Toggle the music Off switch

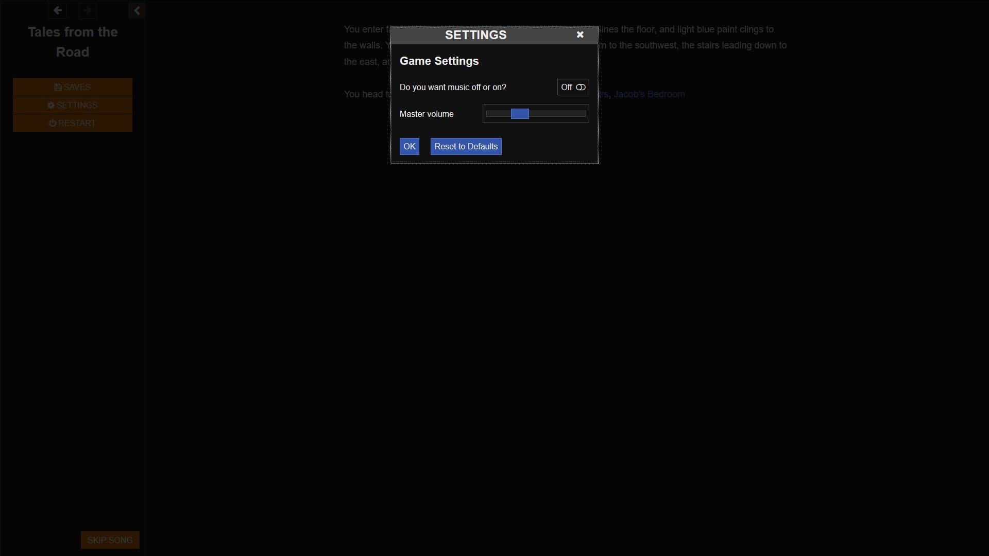click(x=573, y=87)
